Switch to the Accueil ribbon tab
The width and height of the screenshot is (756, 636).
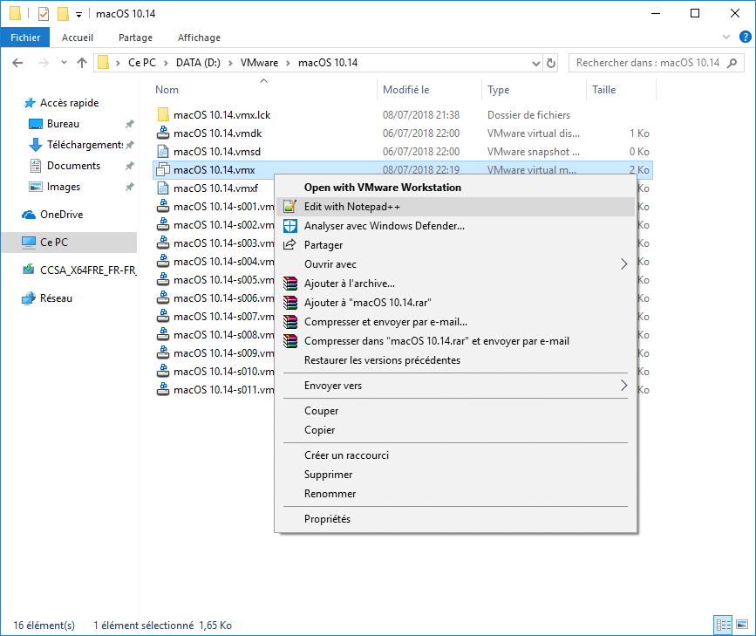(x=77, y=38)
